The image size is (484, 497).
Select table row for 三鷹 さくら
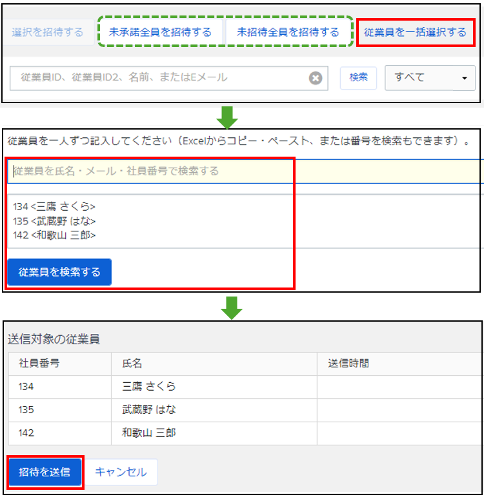(149, 387)
